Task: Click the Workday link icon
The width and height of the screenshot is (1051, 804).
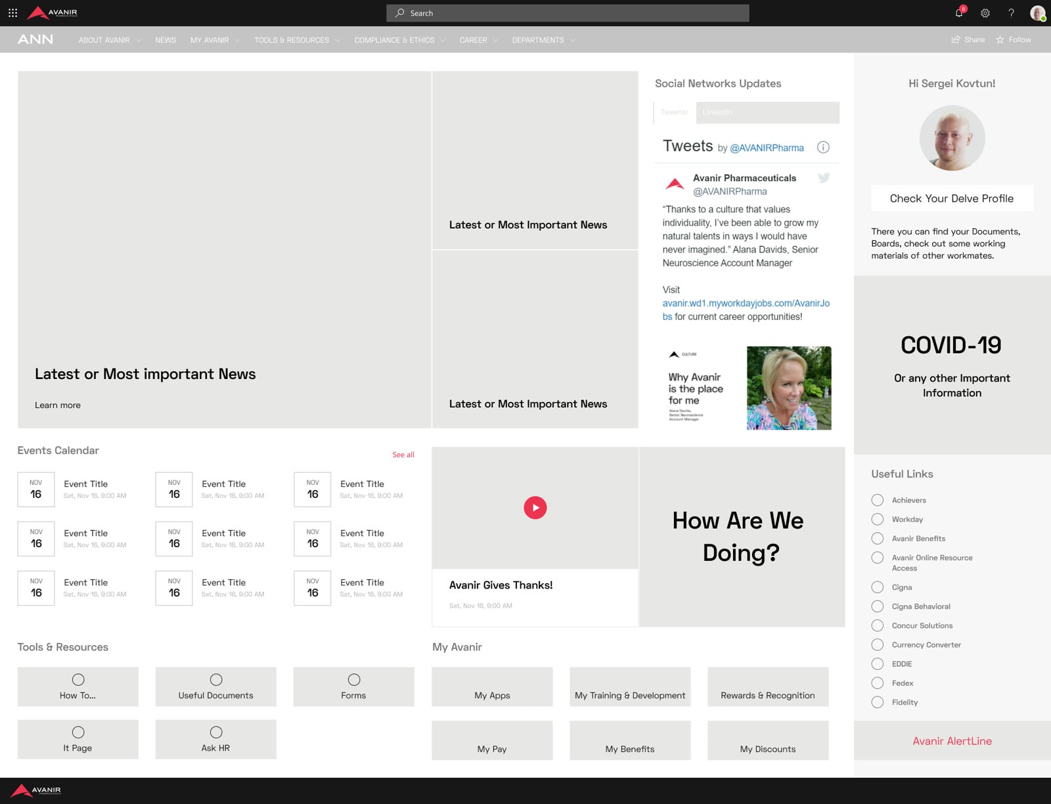Action: pyautogui.click(x=878, y=519)
